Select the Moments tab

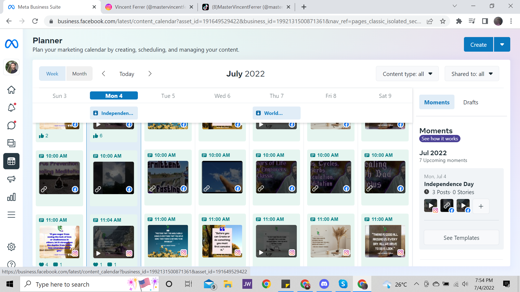point(437,102)
